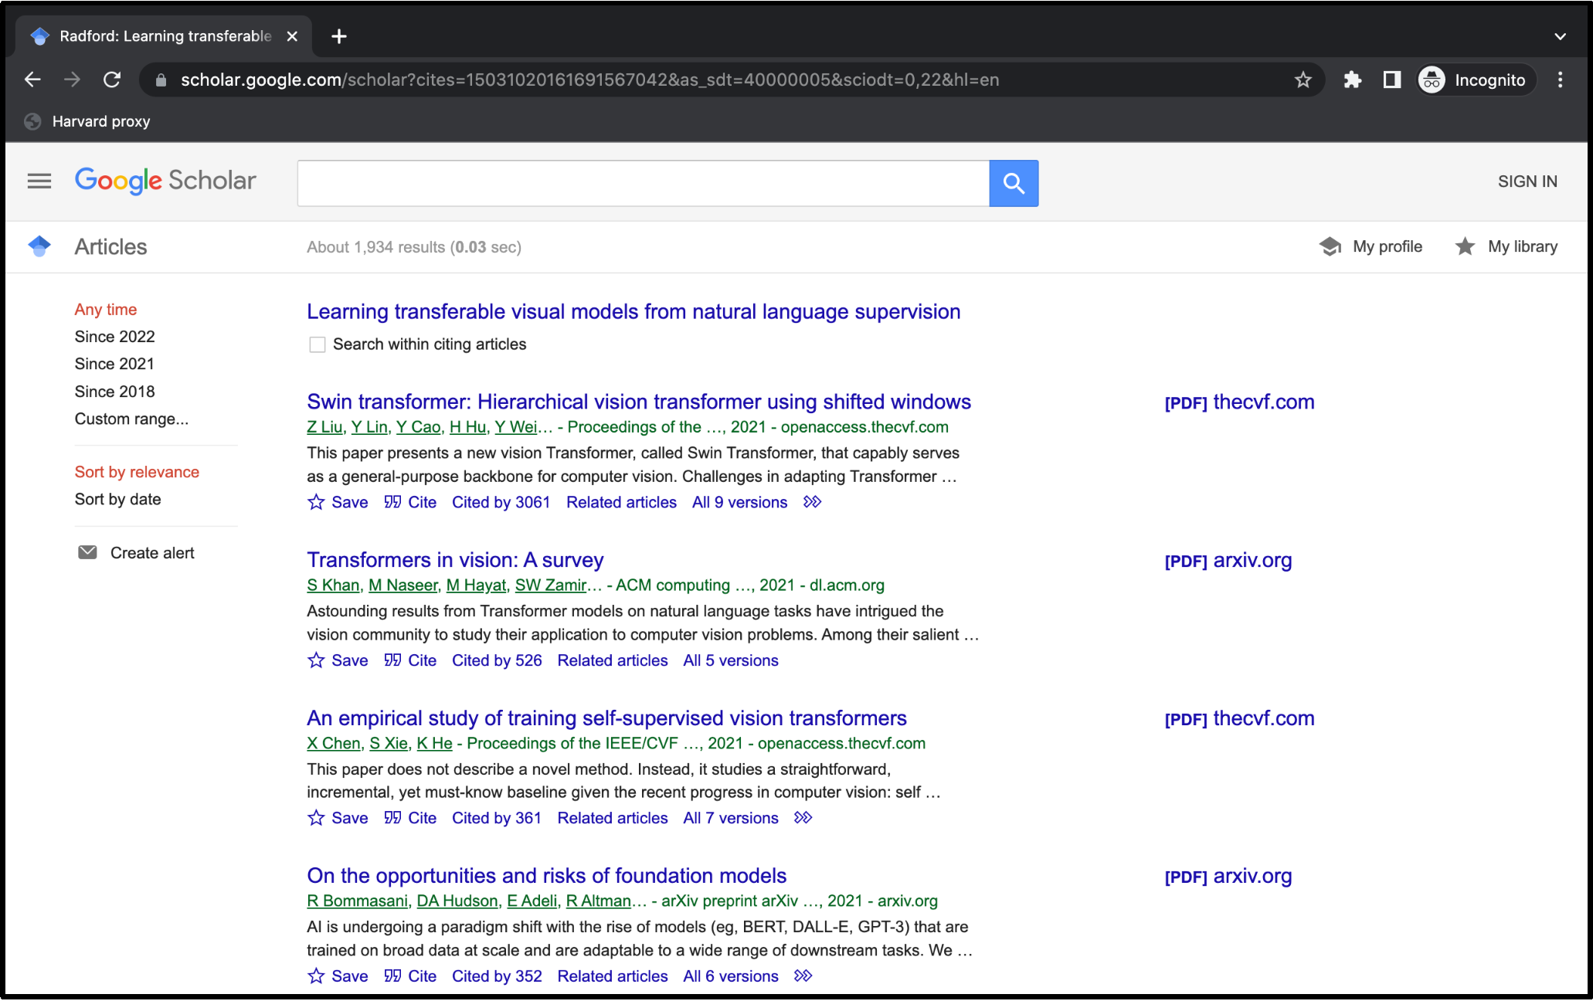Open author Z Liu's profile
Image resolution: width=1593 pixels, height=1001 pixels.
tap(324, 427)
